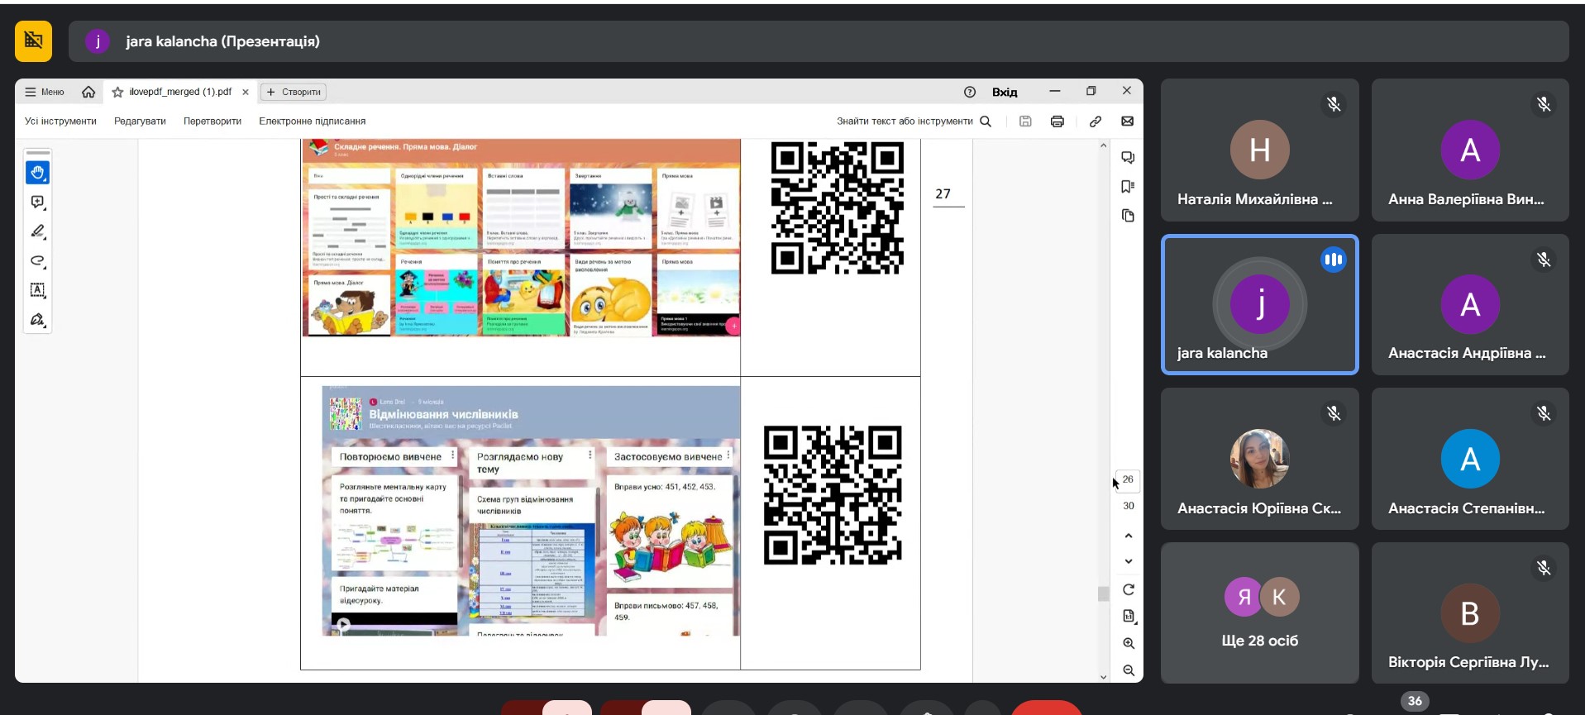Open the Перетворити menu item
1585x715 pixels.
[212, 121]
